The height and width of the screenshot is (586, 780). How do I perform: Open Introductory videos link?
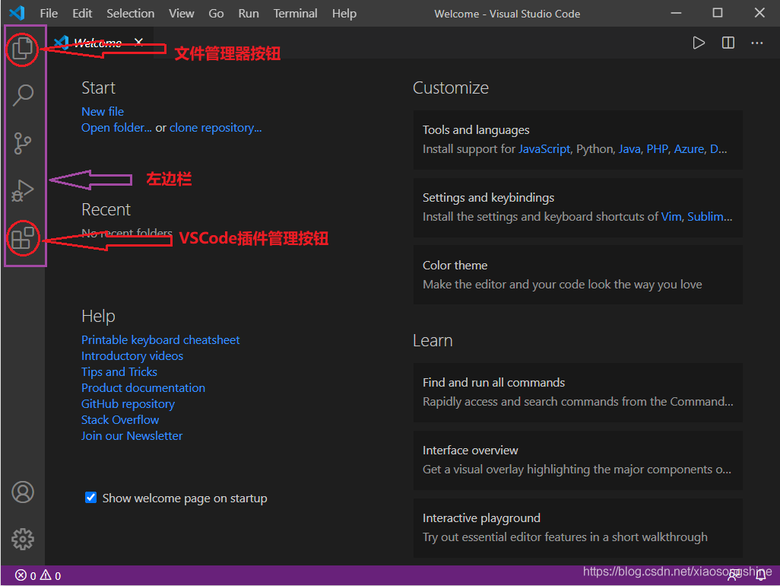132,356
